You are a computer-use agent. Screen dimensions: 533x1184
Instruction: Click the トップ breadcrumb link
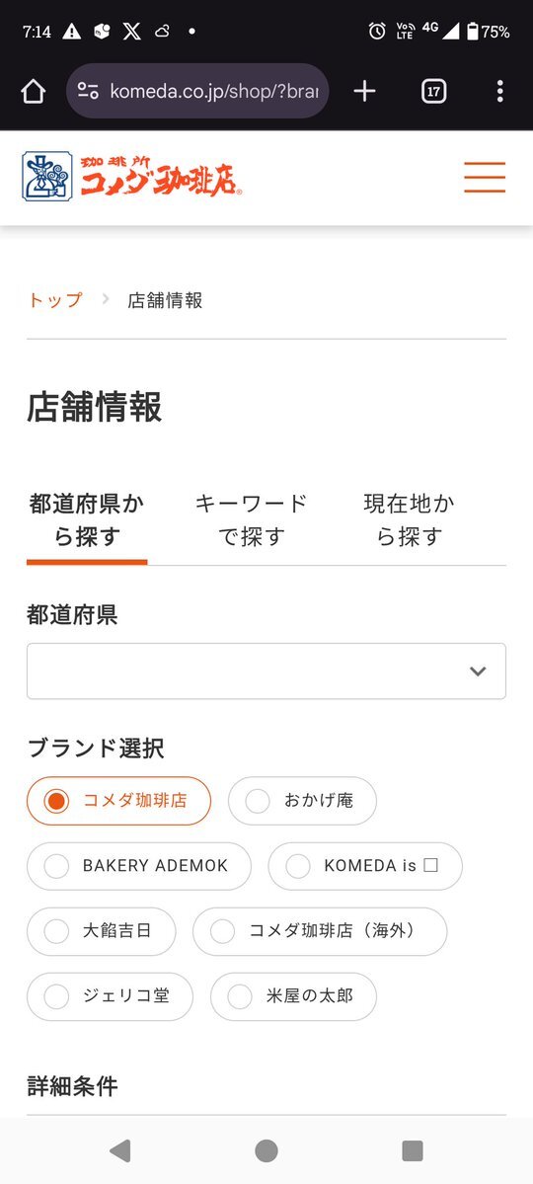coord(55,300)
